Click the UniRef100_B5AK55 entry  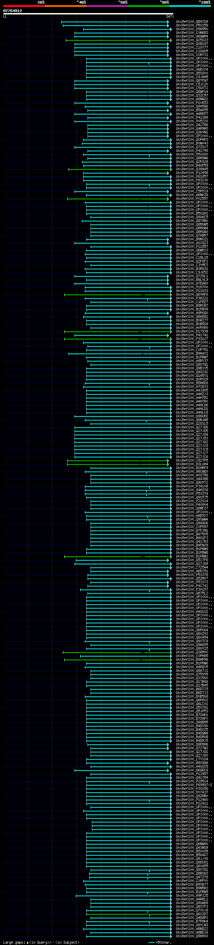coord(192,110)
